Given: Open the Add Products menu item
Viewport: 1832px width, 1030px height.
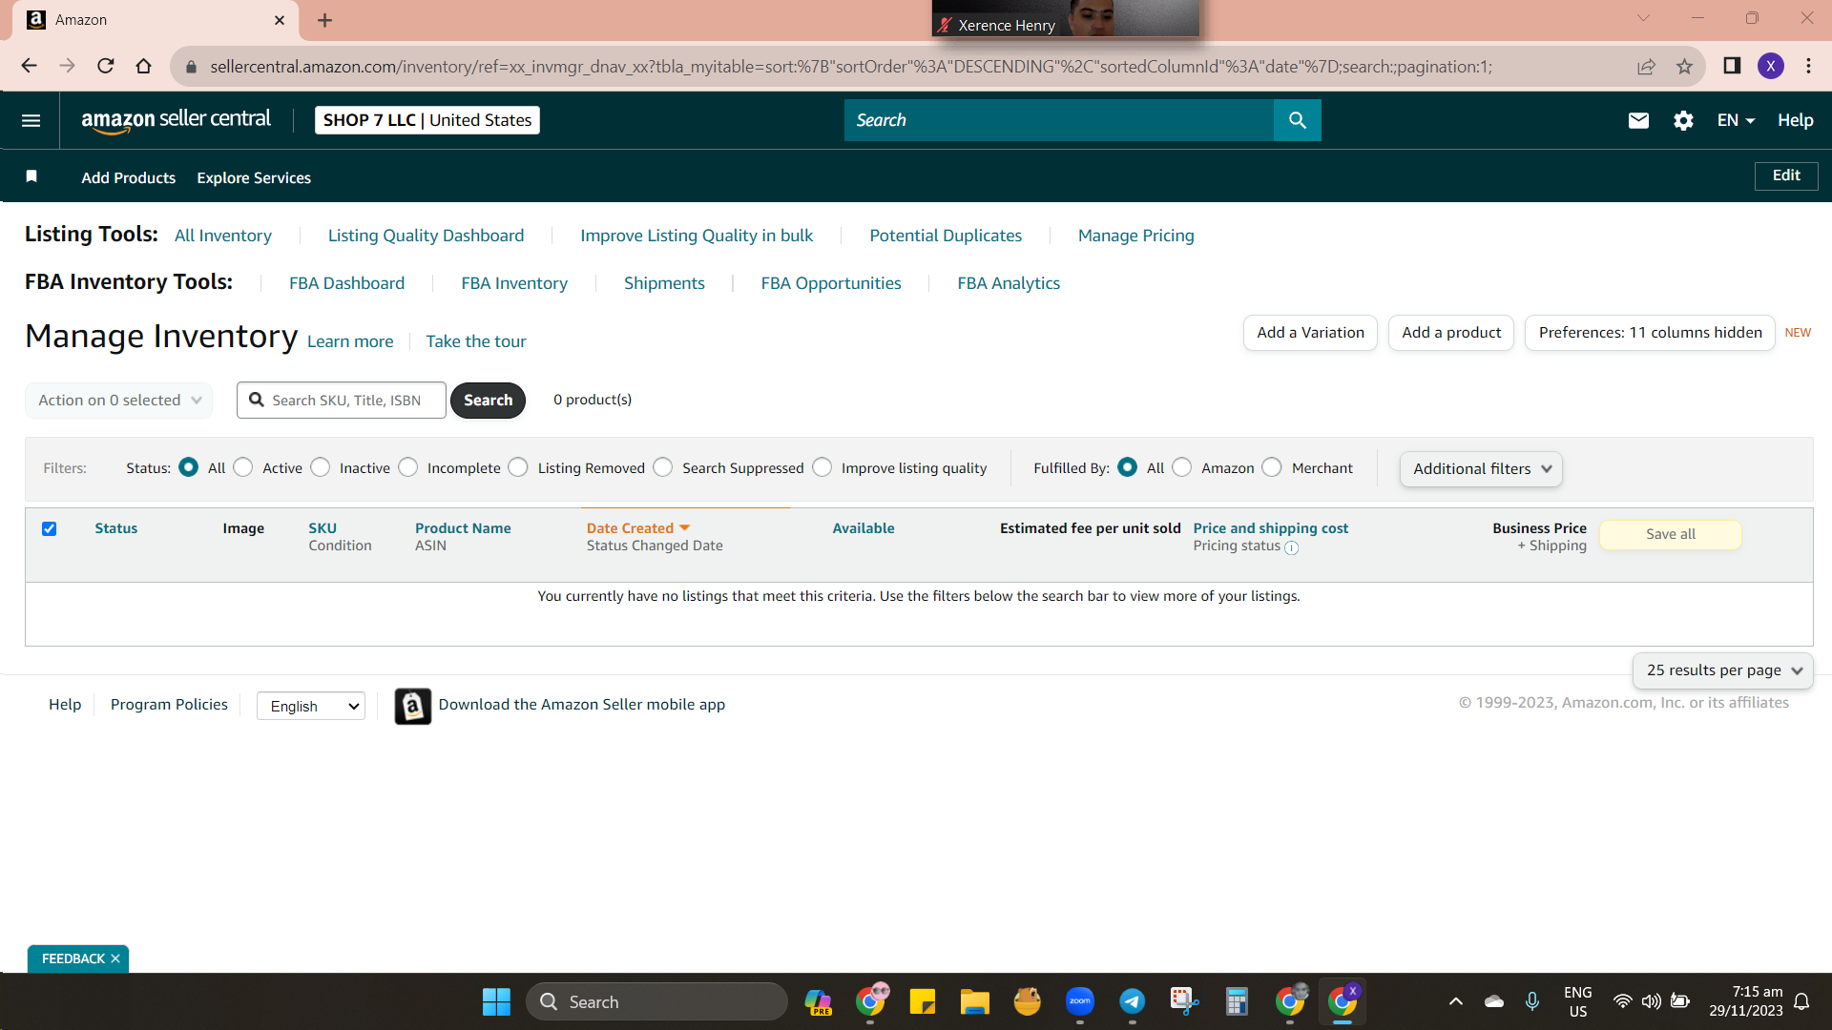Looking at the screenshot, I should [x=129, y=177].
